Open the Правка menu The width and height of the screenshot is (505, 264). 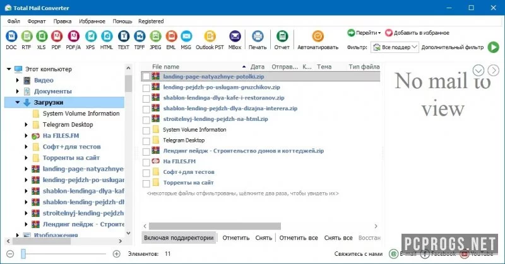(62, 21)
